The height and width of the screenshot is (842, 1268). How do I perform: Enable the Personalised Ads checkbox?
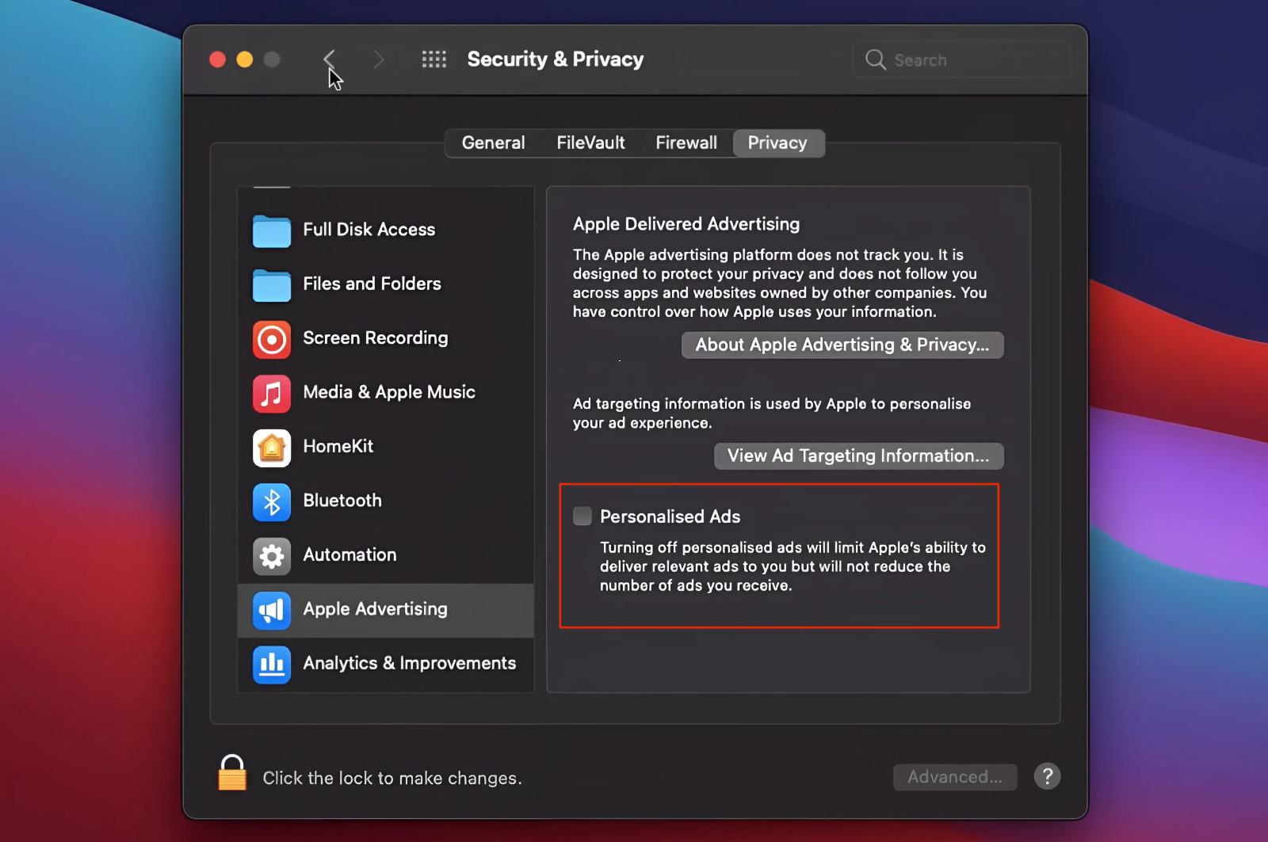click(x=582, y=516)
